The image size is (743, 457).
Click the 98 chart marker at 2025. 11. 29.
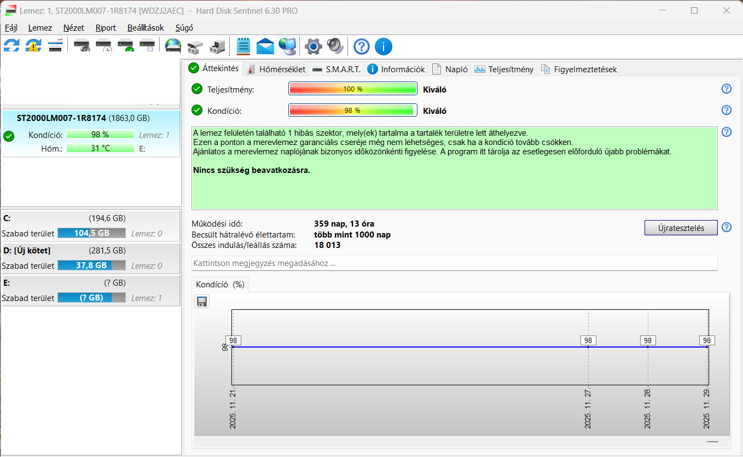coord(707,340)
